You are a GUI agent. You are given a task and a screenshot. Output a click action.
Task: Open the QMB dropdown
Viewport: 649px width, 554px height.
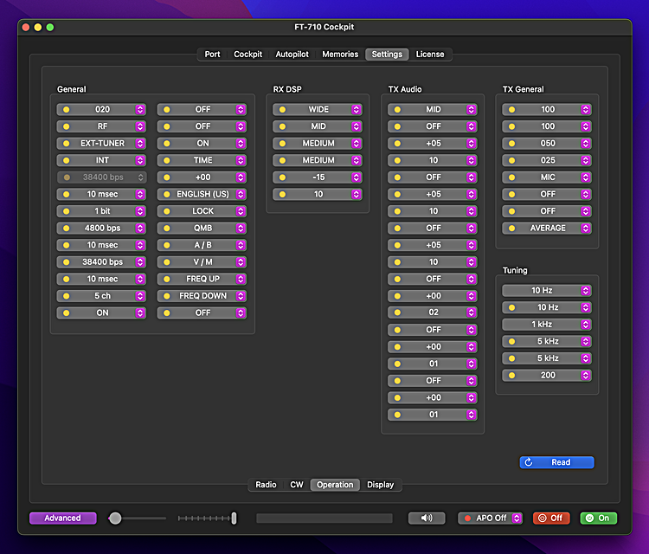coord(202,229)
